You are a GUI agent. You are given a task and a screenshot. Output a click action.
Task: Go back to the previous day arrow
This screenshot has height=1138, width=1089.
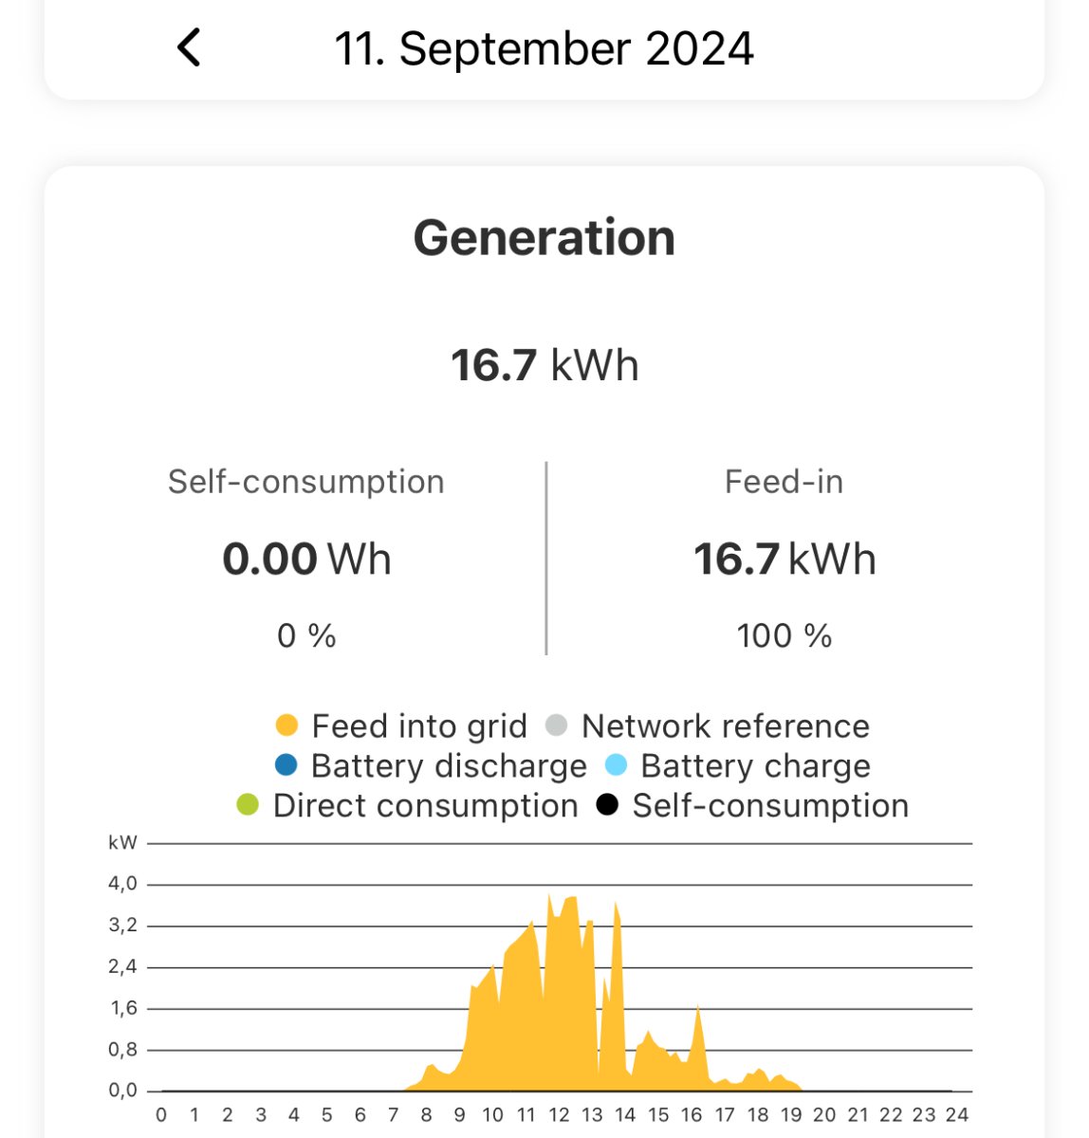pyautogui.click(x=190, y=47)
